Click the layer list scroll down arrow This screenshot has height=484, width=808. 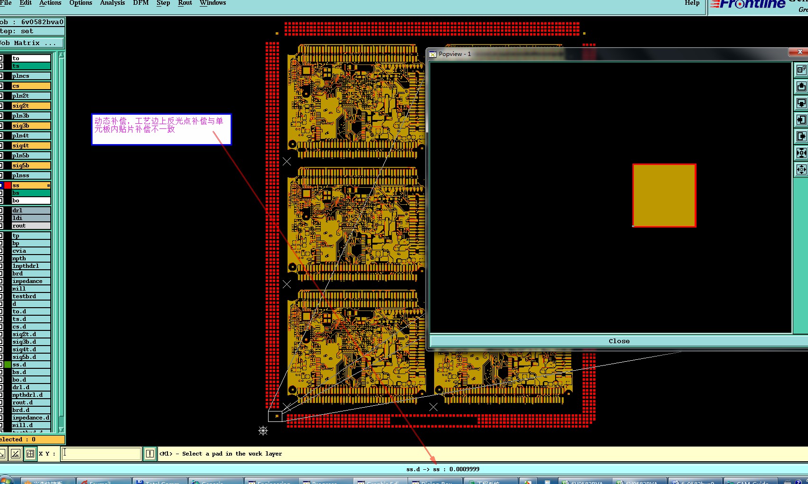61,429
